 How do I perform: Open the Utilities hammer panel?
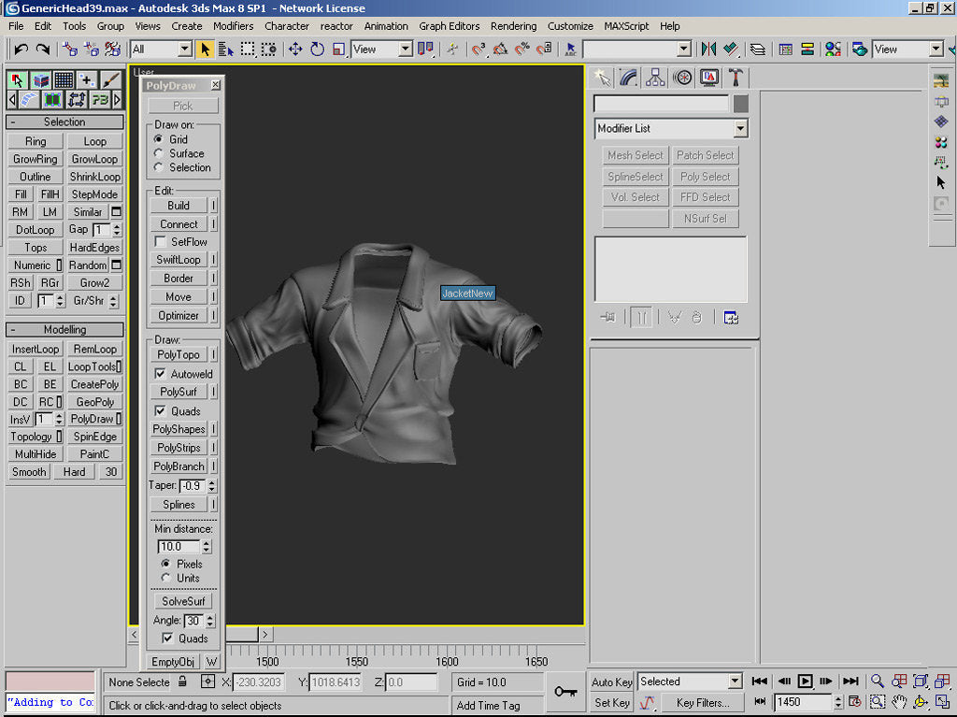click(x=736, y=78)
